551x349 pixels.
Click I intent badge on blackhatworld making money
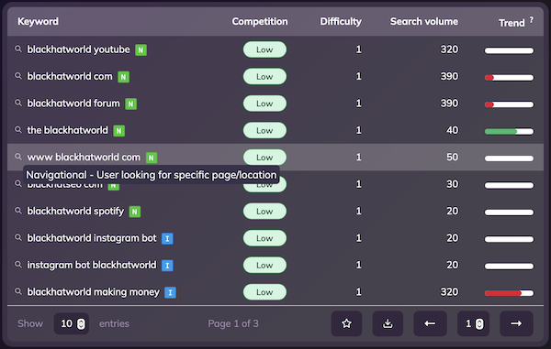tap(170, 293)
